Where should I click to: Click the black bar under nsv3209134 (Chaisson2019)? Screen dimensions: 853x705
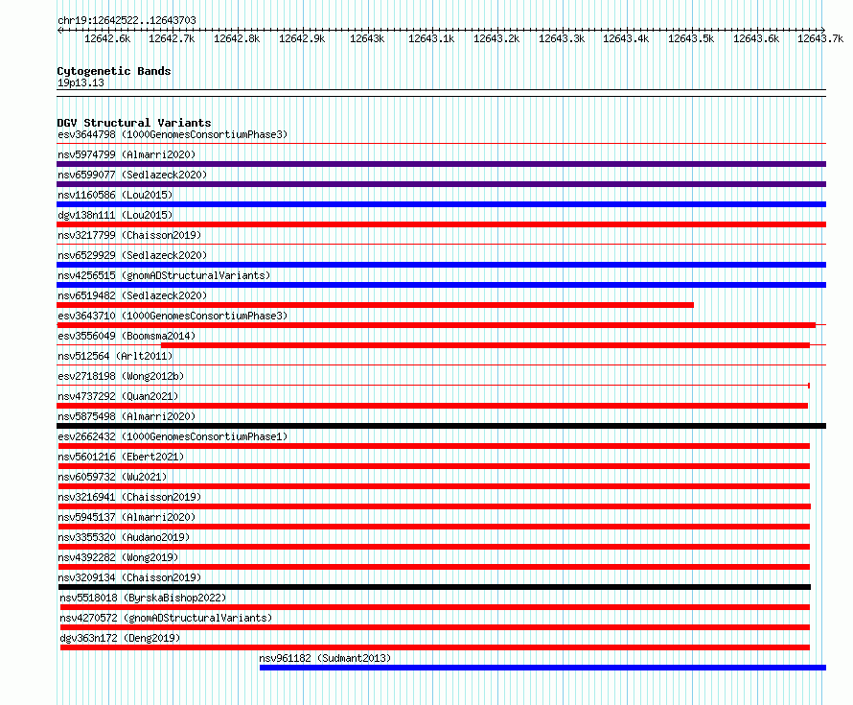click(x=435, y=587)
